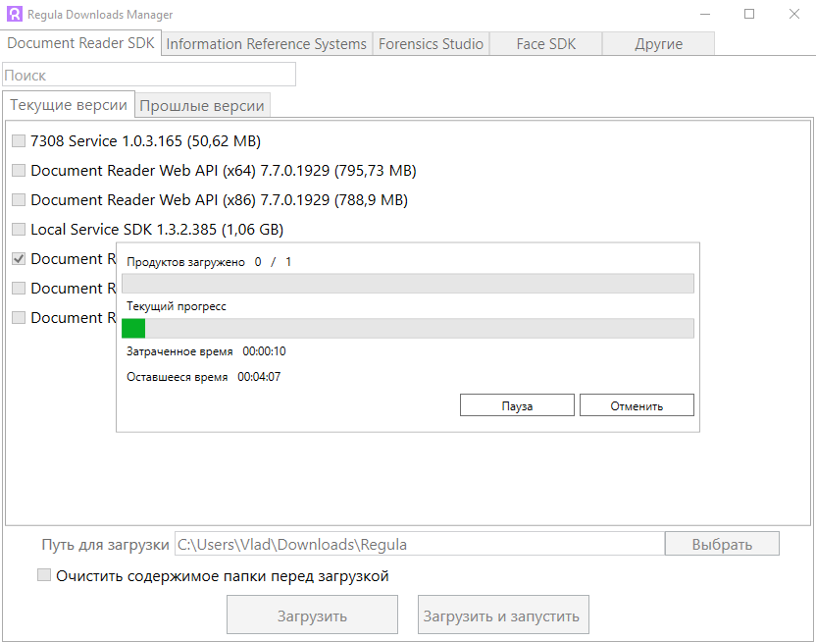The image size is (816, 642).
Task: Click the elapsed time value 00:00:10
Action: coord(265,351)
